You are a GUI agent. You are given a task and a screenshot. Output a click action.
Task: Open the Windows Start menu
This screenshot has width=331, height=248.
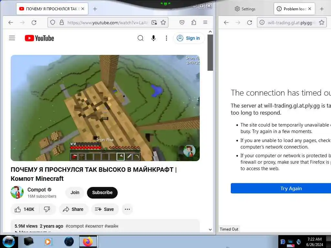pos(8,242)
